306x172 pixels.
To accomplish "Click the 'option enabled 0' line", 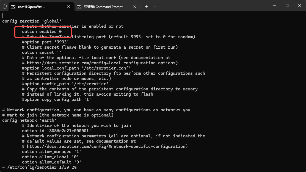I will (42, 32).
